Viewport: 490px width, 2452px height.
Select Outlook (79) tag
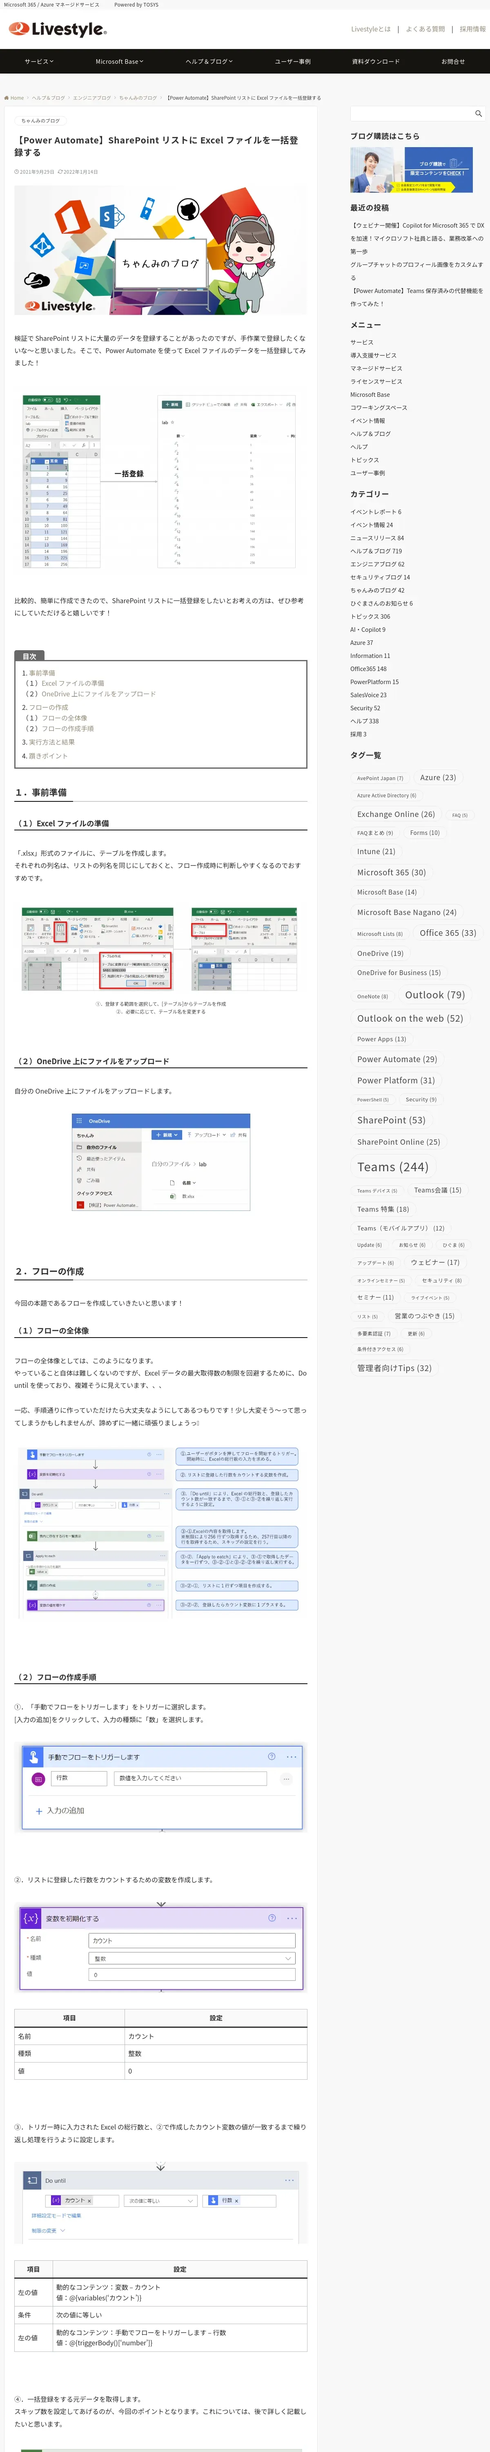(x=435, y=995)
